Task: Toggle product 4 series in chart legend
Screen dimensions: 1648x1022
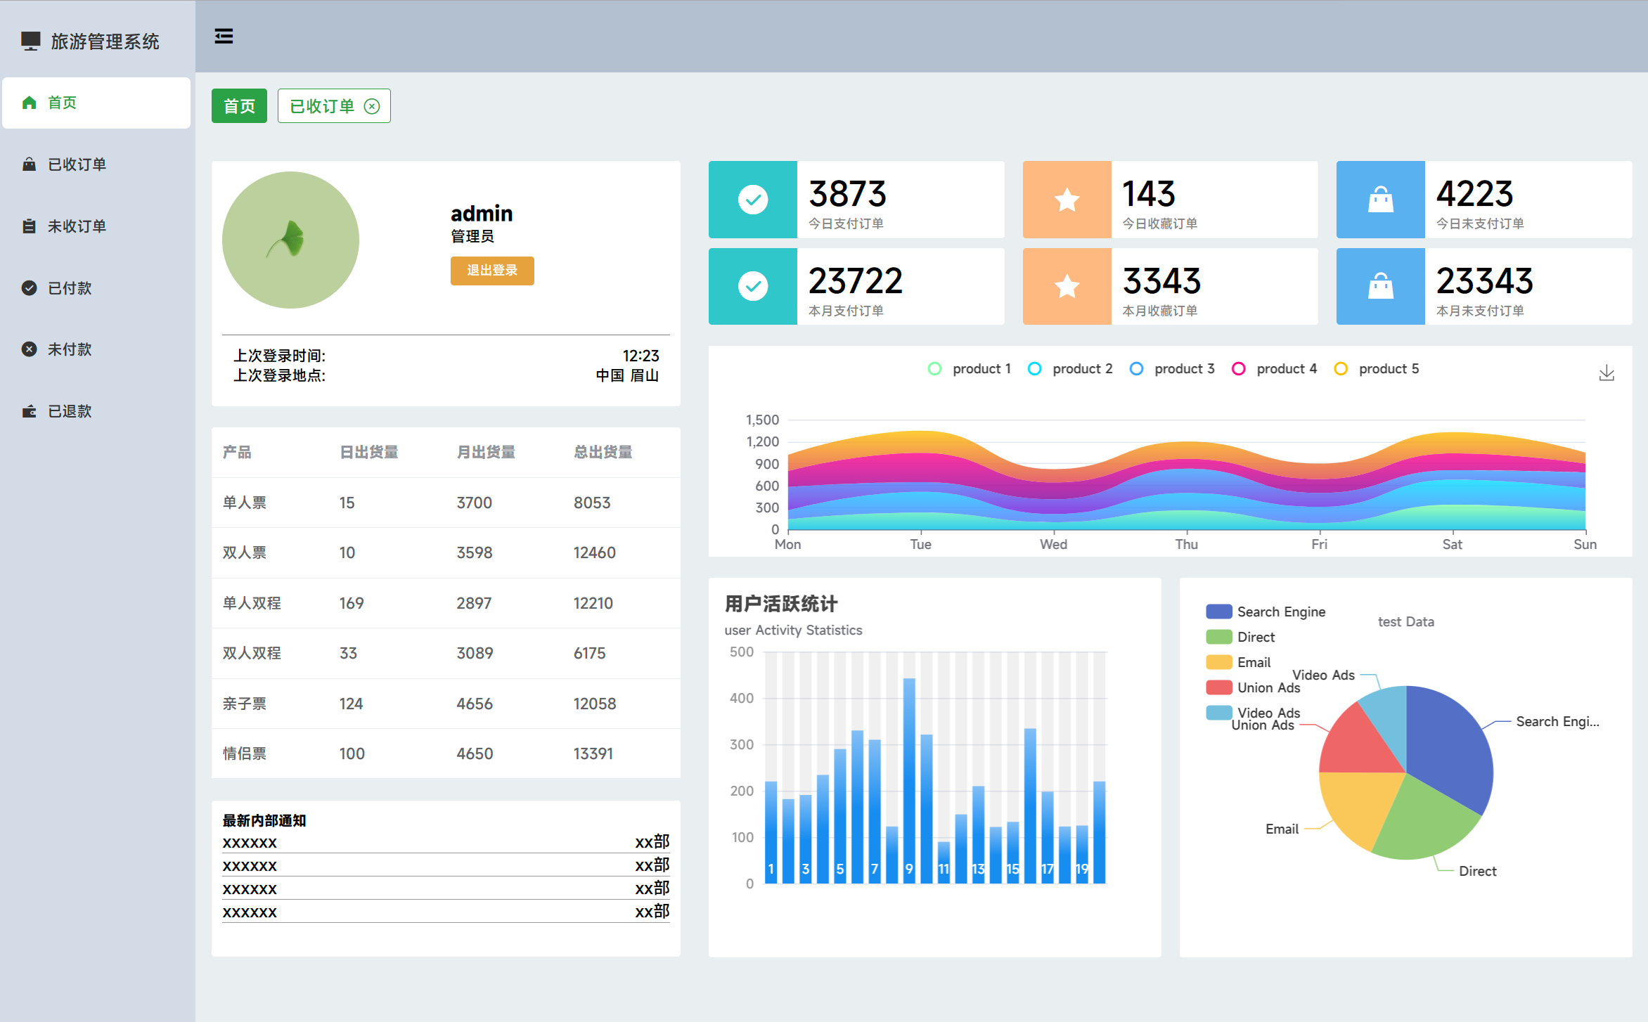Action: coord(1274,369)
